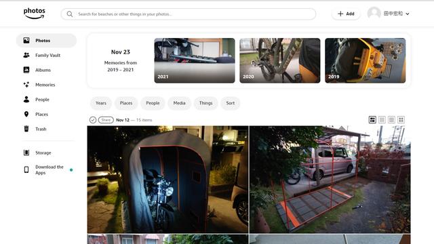Select all Nov 12 photos with the checkmark circle
Viewport: 434px width, 244px height.
(x=93, y=120)
